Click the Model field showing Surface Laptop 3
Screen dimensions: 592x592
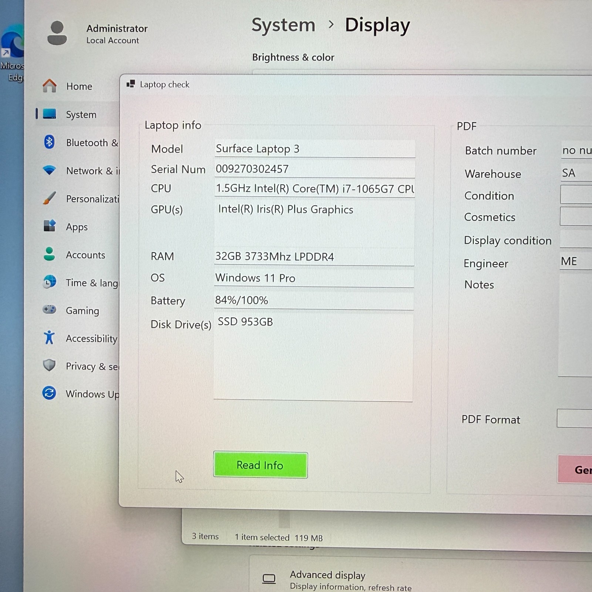pyautogui.click(x=315, y=149)
